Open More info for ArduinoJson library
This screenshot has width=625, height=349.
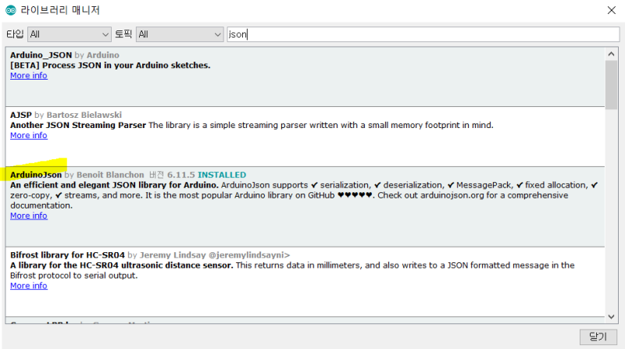pos(29,215)
